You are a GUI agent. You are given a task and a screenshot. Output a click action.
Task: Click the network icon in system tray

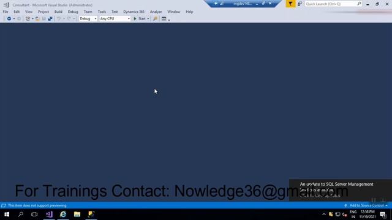coord(337,215)
